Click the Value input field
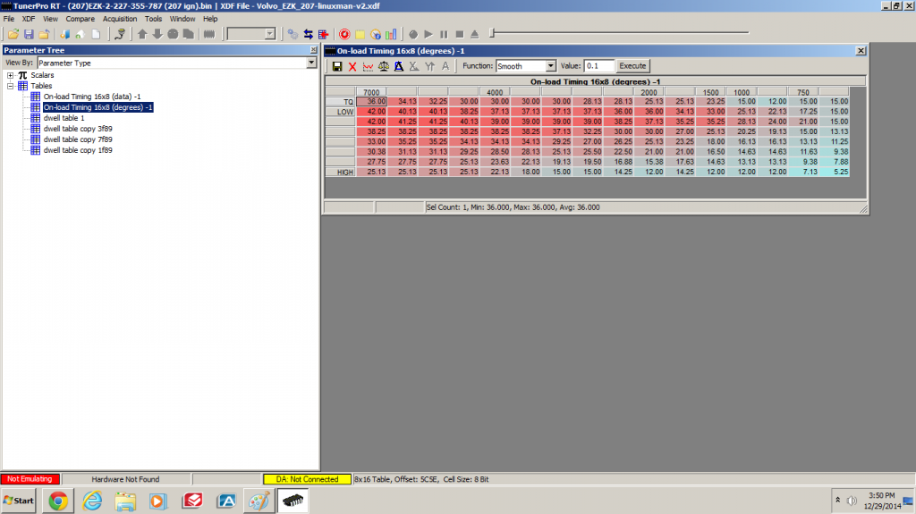Viewport: 916px width, 514px height. click(599, 66)
